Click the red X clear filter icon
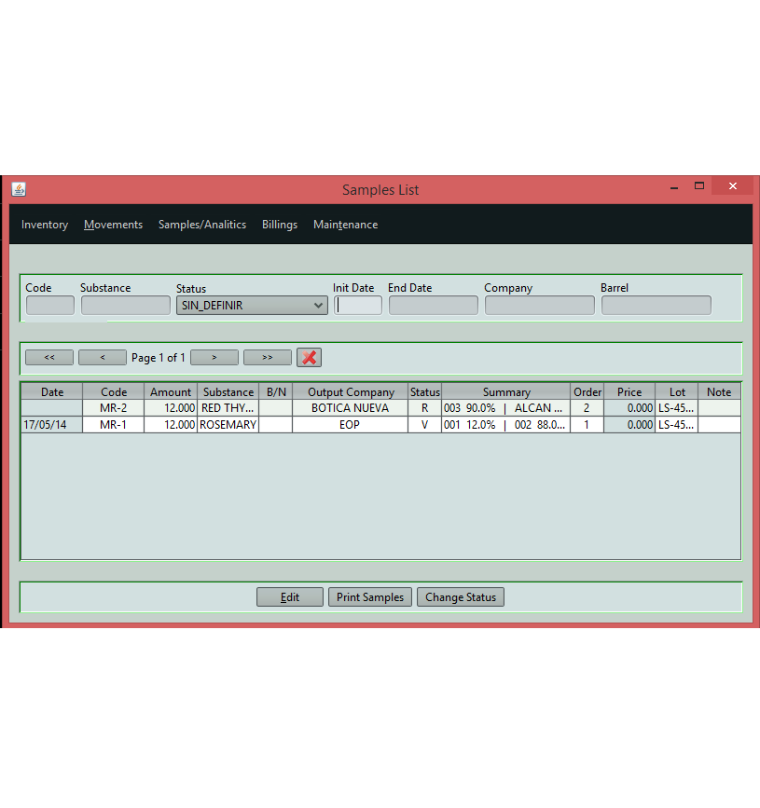Viewport: 760px width, 808px height. (309, 357)
